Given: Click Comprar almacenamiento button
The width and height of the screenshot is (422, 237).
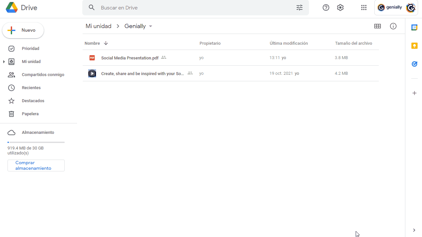Looking at the screenshot, I should (36, 166).
